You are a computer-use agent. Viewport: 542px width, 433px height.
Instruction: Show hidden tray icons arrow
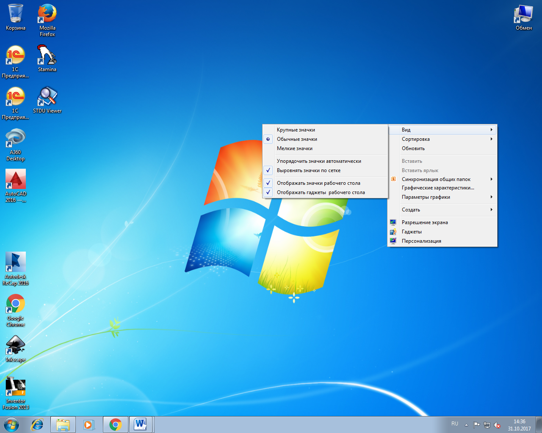466,425
